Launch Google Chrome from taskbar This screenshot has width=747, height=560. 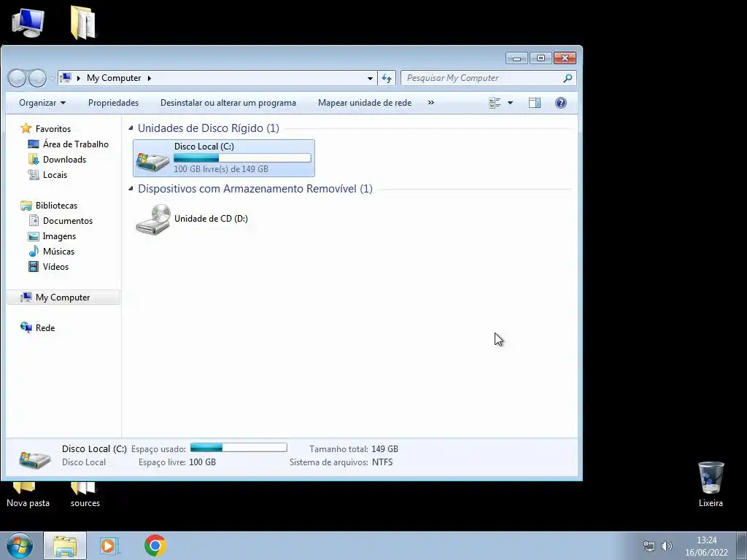pos(155,545)
